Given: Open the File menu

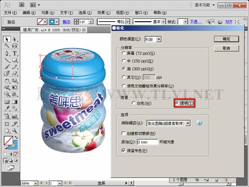Looking at the screenshot, I should 10,13.
